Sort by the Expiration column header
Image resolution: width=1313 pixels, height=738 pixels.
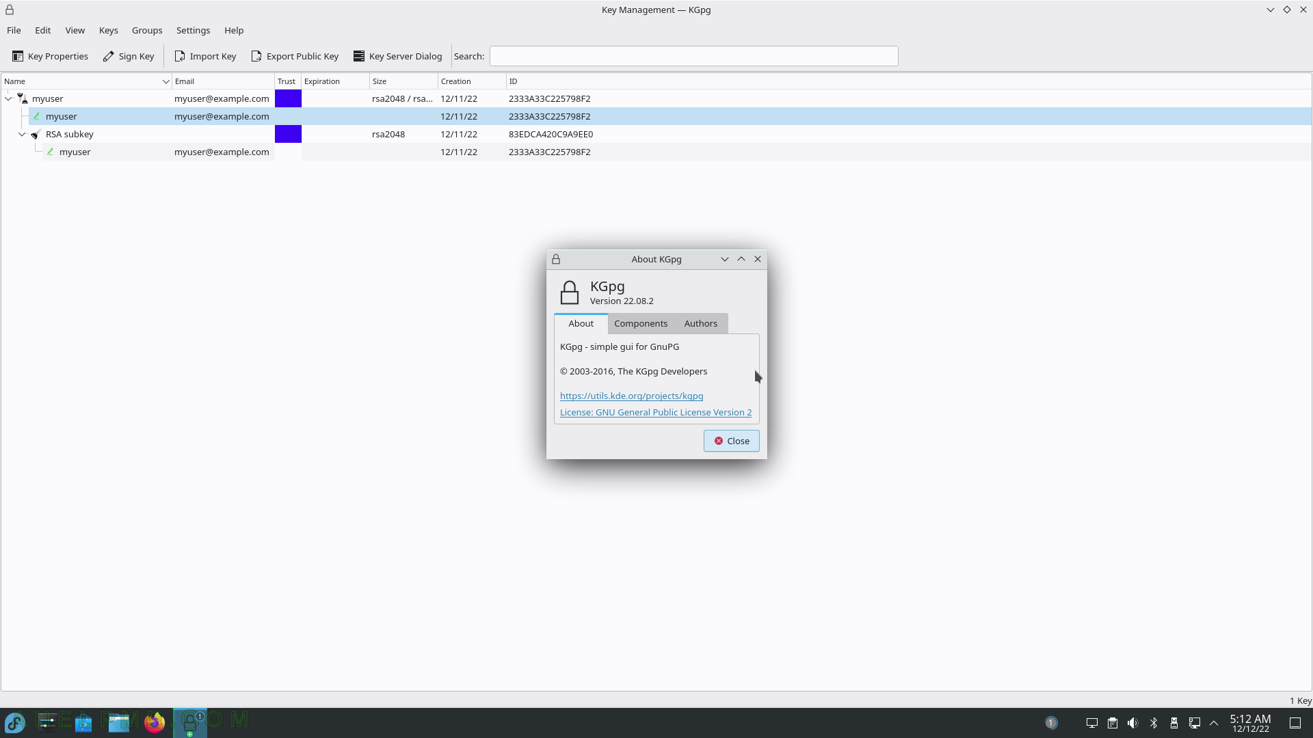tap(335, 81)
